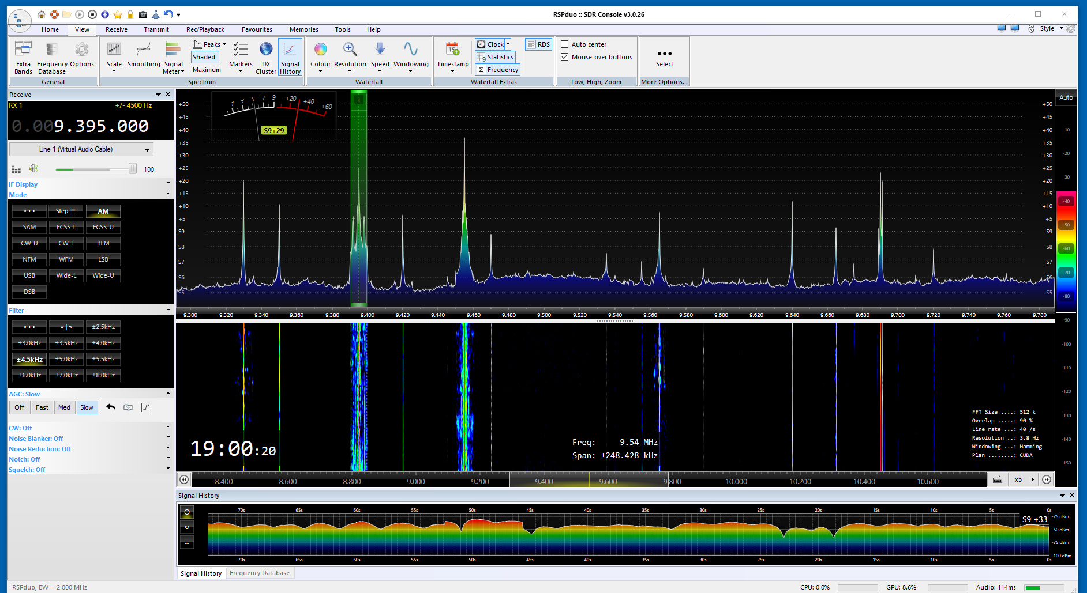The image size is (1087, 593).
Task: Open the Rec/Playback ribbon tab
Action: pos(205,29)
